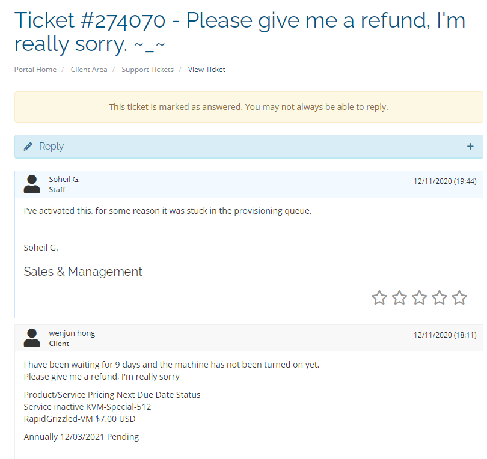Viewport: 487px width, 459px height.
Task: Click the 12/11/2020 (18:11) timestamp
Action: [x=445, y=335]
